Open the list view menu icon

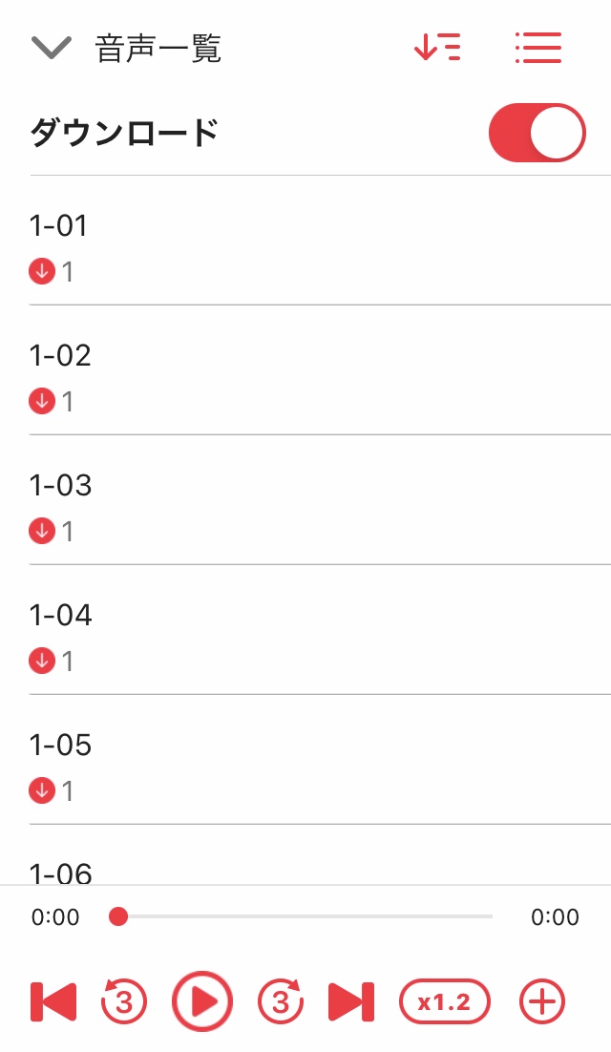click(x=537, y=47)
